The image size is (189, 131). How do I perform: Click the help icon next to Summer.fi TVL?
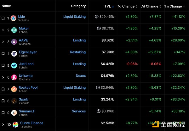point(99,111)
